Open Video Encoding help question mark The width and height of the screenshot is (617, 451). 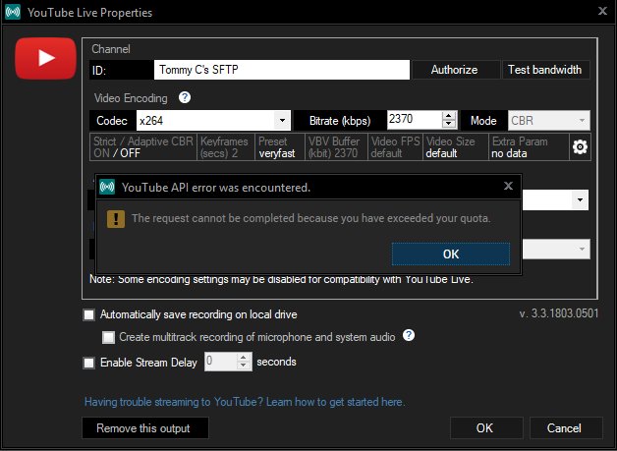(185, 97)
